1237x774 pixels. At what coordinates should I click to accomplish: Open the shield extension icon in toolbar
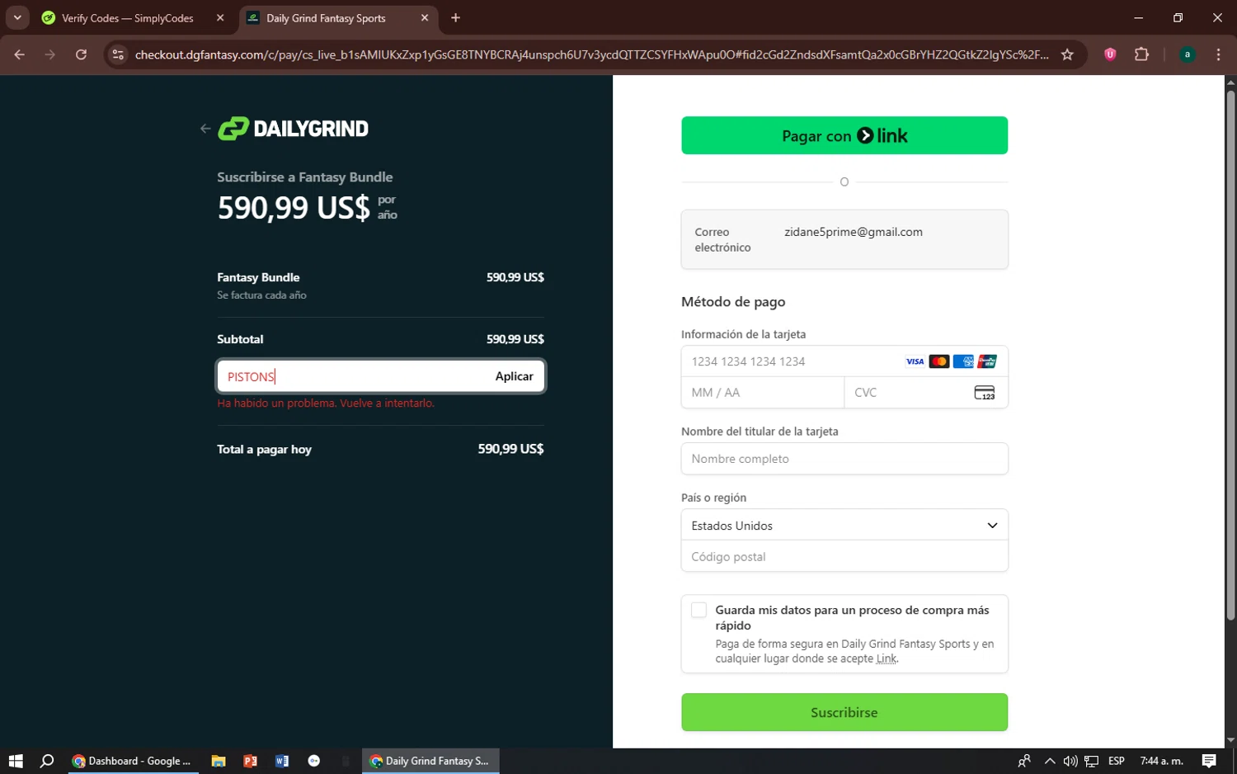pos(1110,54)
